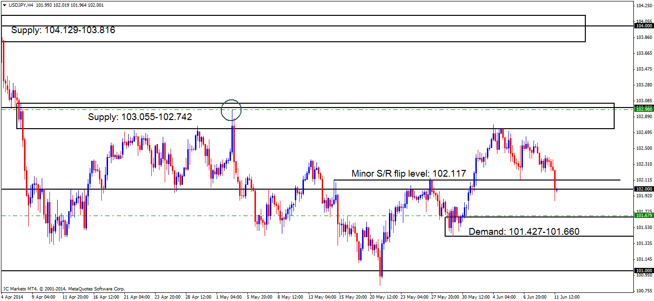Viewport: 654px width, 301px height.
Task: Click the 102.695 price scale value
Action: (643, 132)
